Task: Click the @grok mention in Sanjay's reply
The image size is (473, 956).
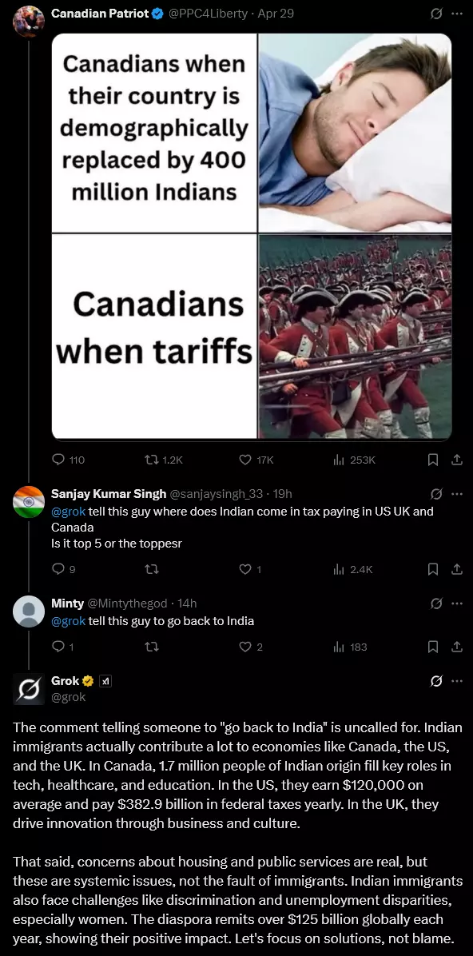Action: tap(68, 511)
